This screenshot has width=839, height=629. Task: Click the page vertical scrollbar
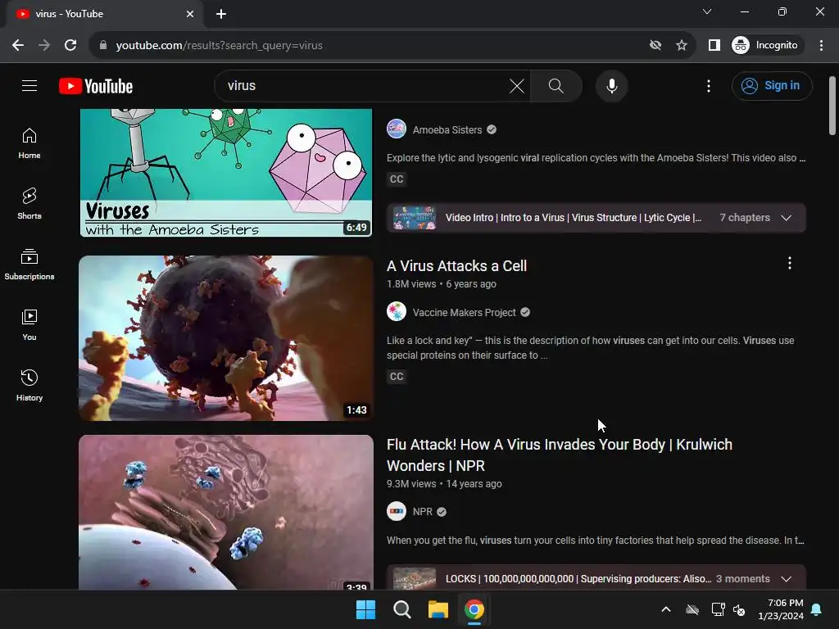[832, 106]
